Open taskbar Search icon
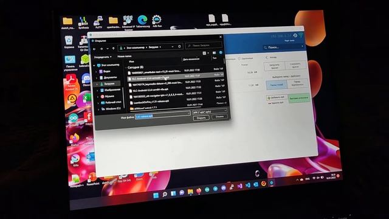Viewport: 389px width, 219px height. (x=165, y=194)
